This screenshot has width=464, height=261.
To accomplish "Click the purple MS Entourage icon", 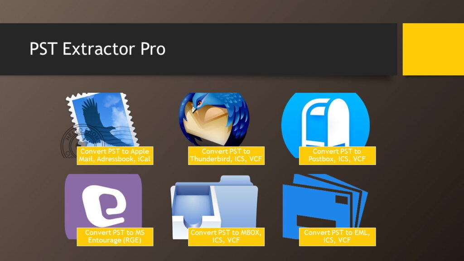I will point(103,200).
